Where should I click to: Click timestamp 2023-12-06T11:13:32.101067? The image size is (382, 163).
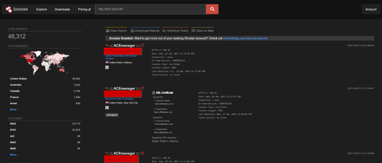[361, 88]
